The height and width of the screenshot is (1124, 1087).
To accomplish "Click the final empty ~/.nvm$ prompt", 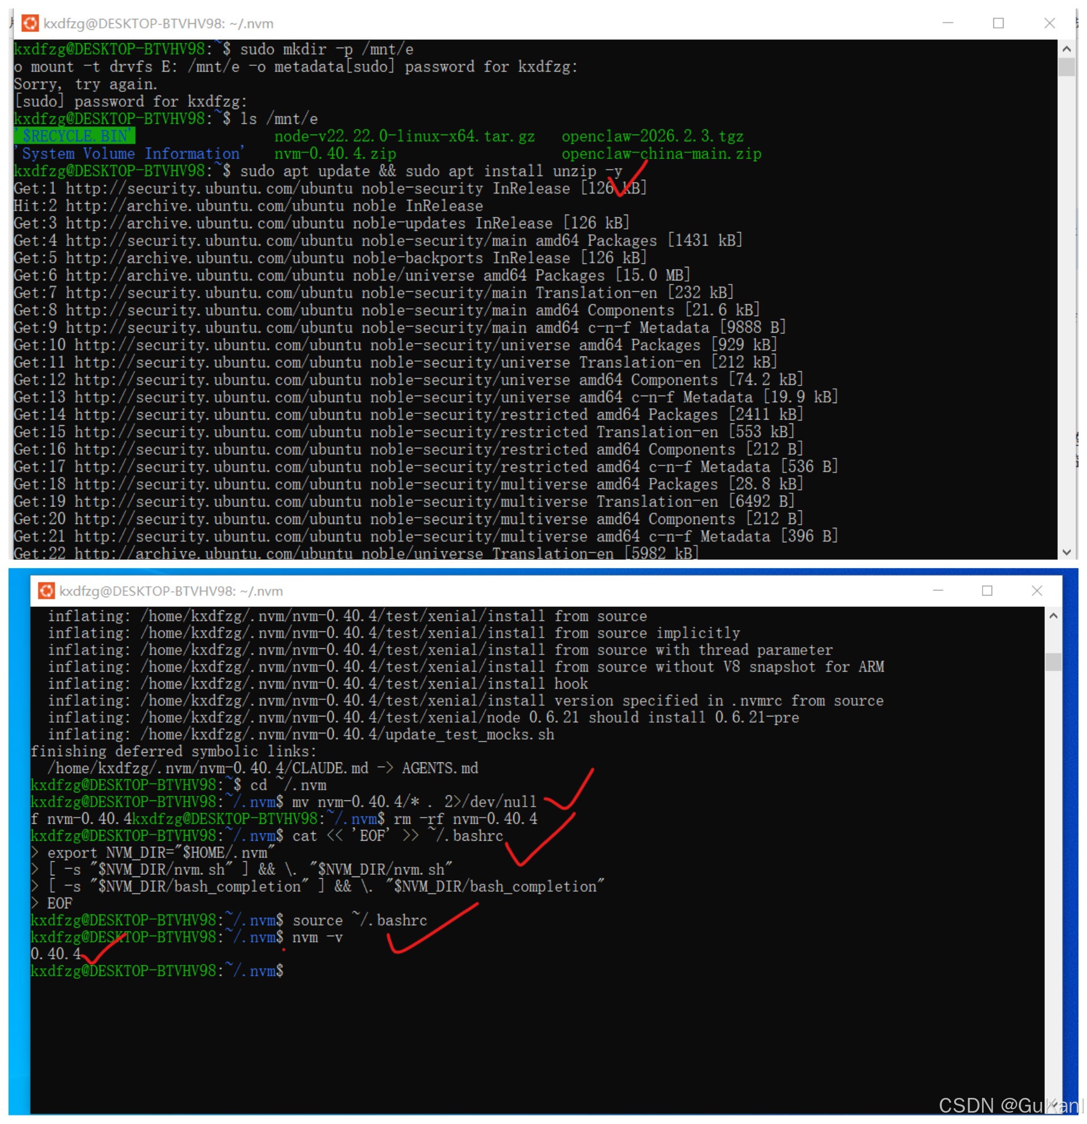I will tap(157, 971).
